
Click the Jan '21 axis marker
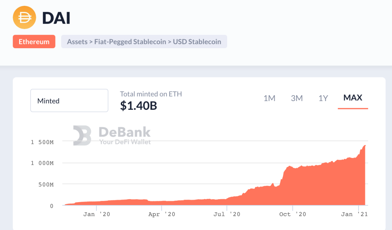point(355,214)
